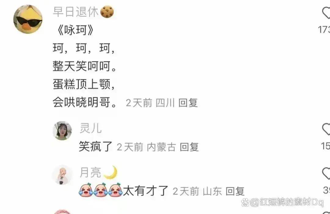
Task: Open 灵儿's profile picture
Action: click(62, 131)
